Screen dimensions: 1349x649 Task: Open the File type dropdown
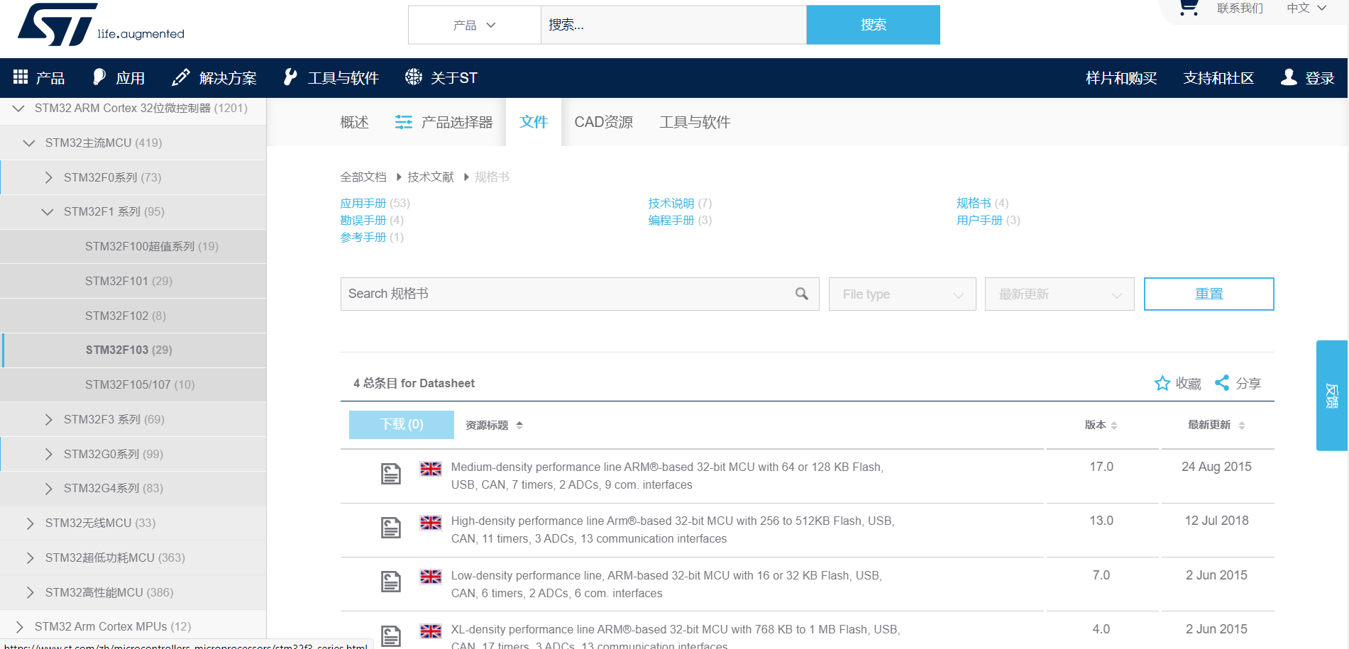tap(902, 294)
